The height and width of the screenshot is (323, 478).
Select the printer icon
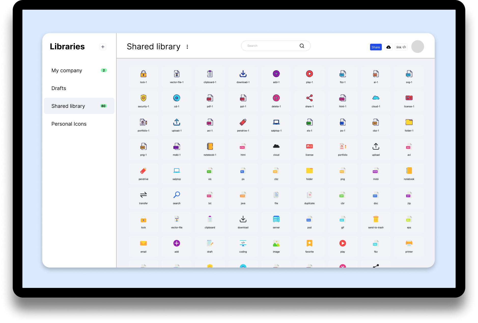point(409,243)
